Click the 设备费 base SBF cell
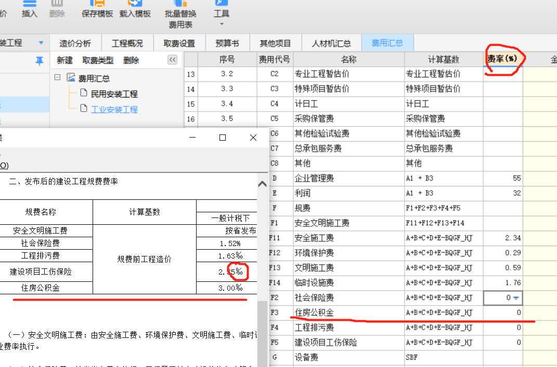Viewport: 557px width, 367px height. [443, 358]
